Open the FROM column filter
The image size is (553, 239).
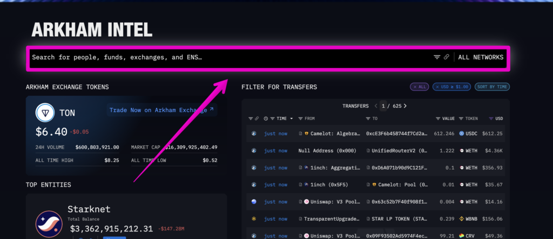click(301, 118)
